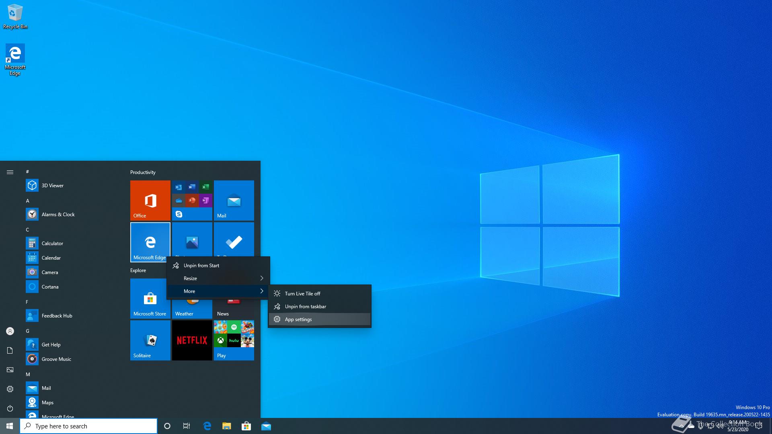
Task: Open user account icon in Start sidebar
Action: coord(10,331)
